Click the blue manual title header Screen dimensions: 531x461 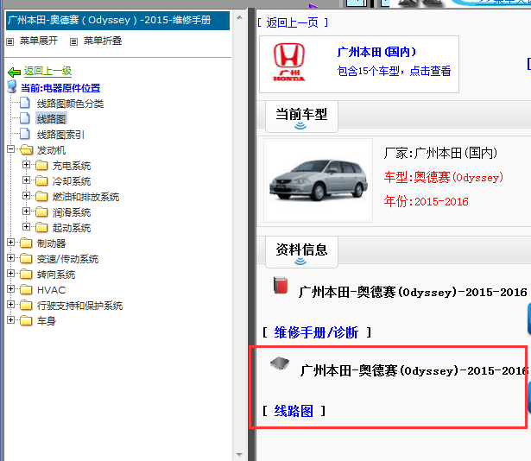point(117,21)
